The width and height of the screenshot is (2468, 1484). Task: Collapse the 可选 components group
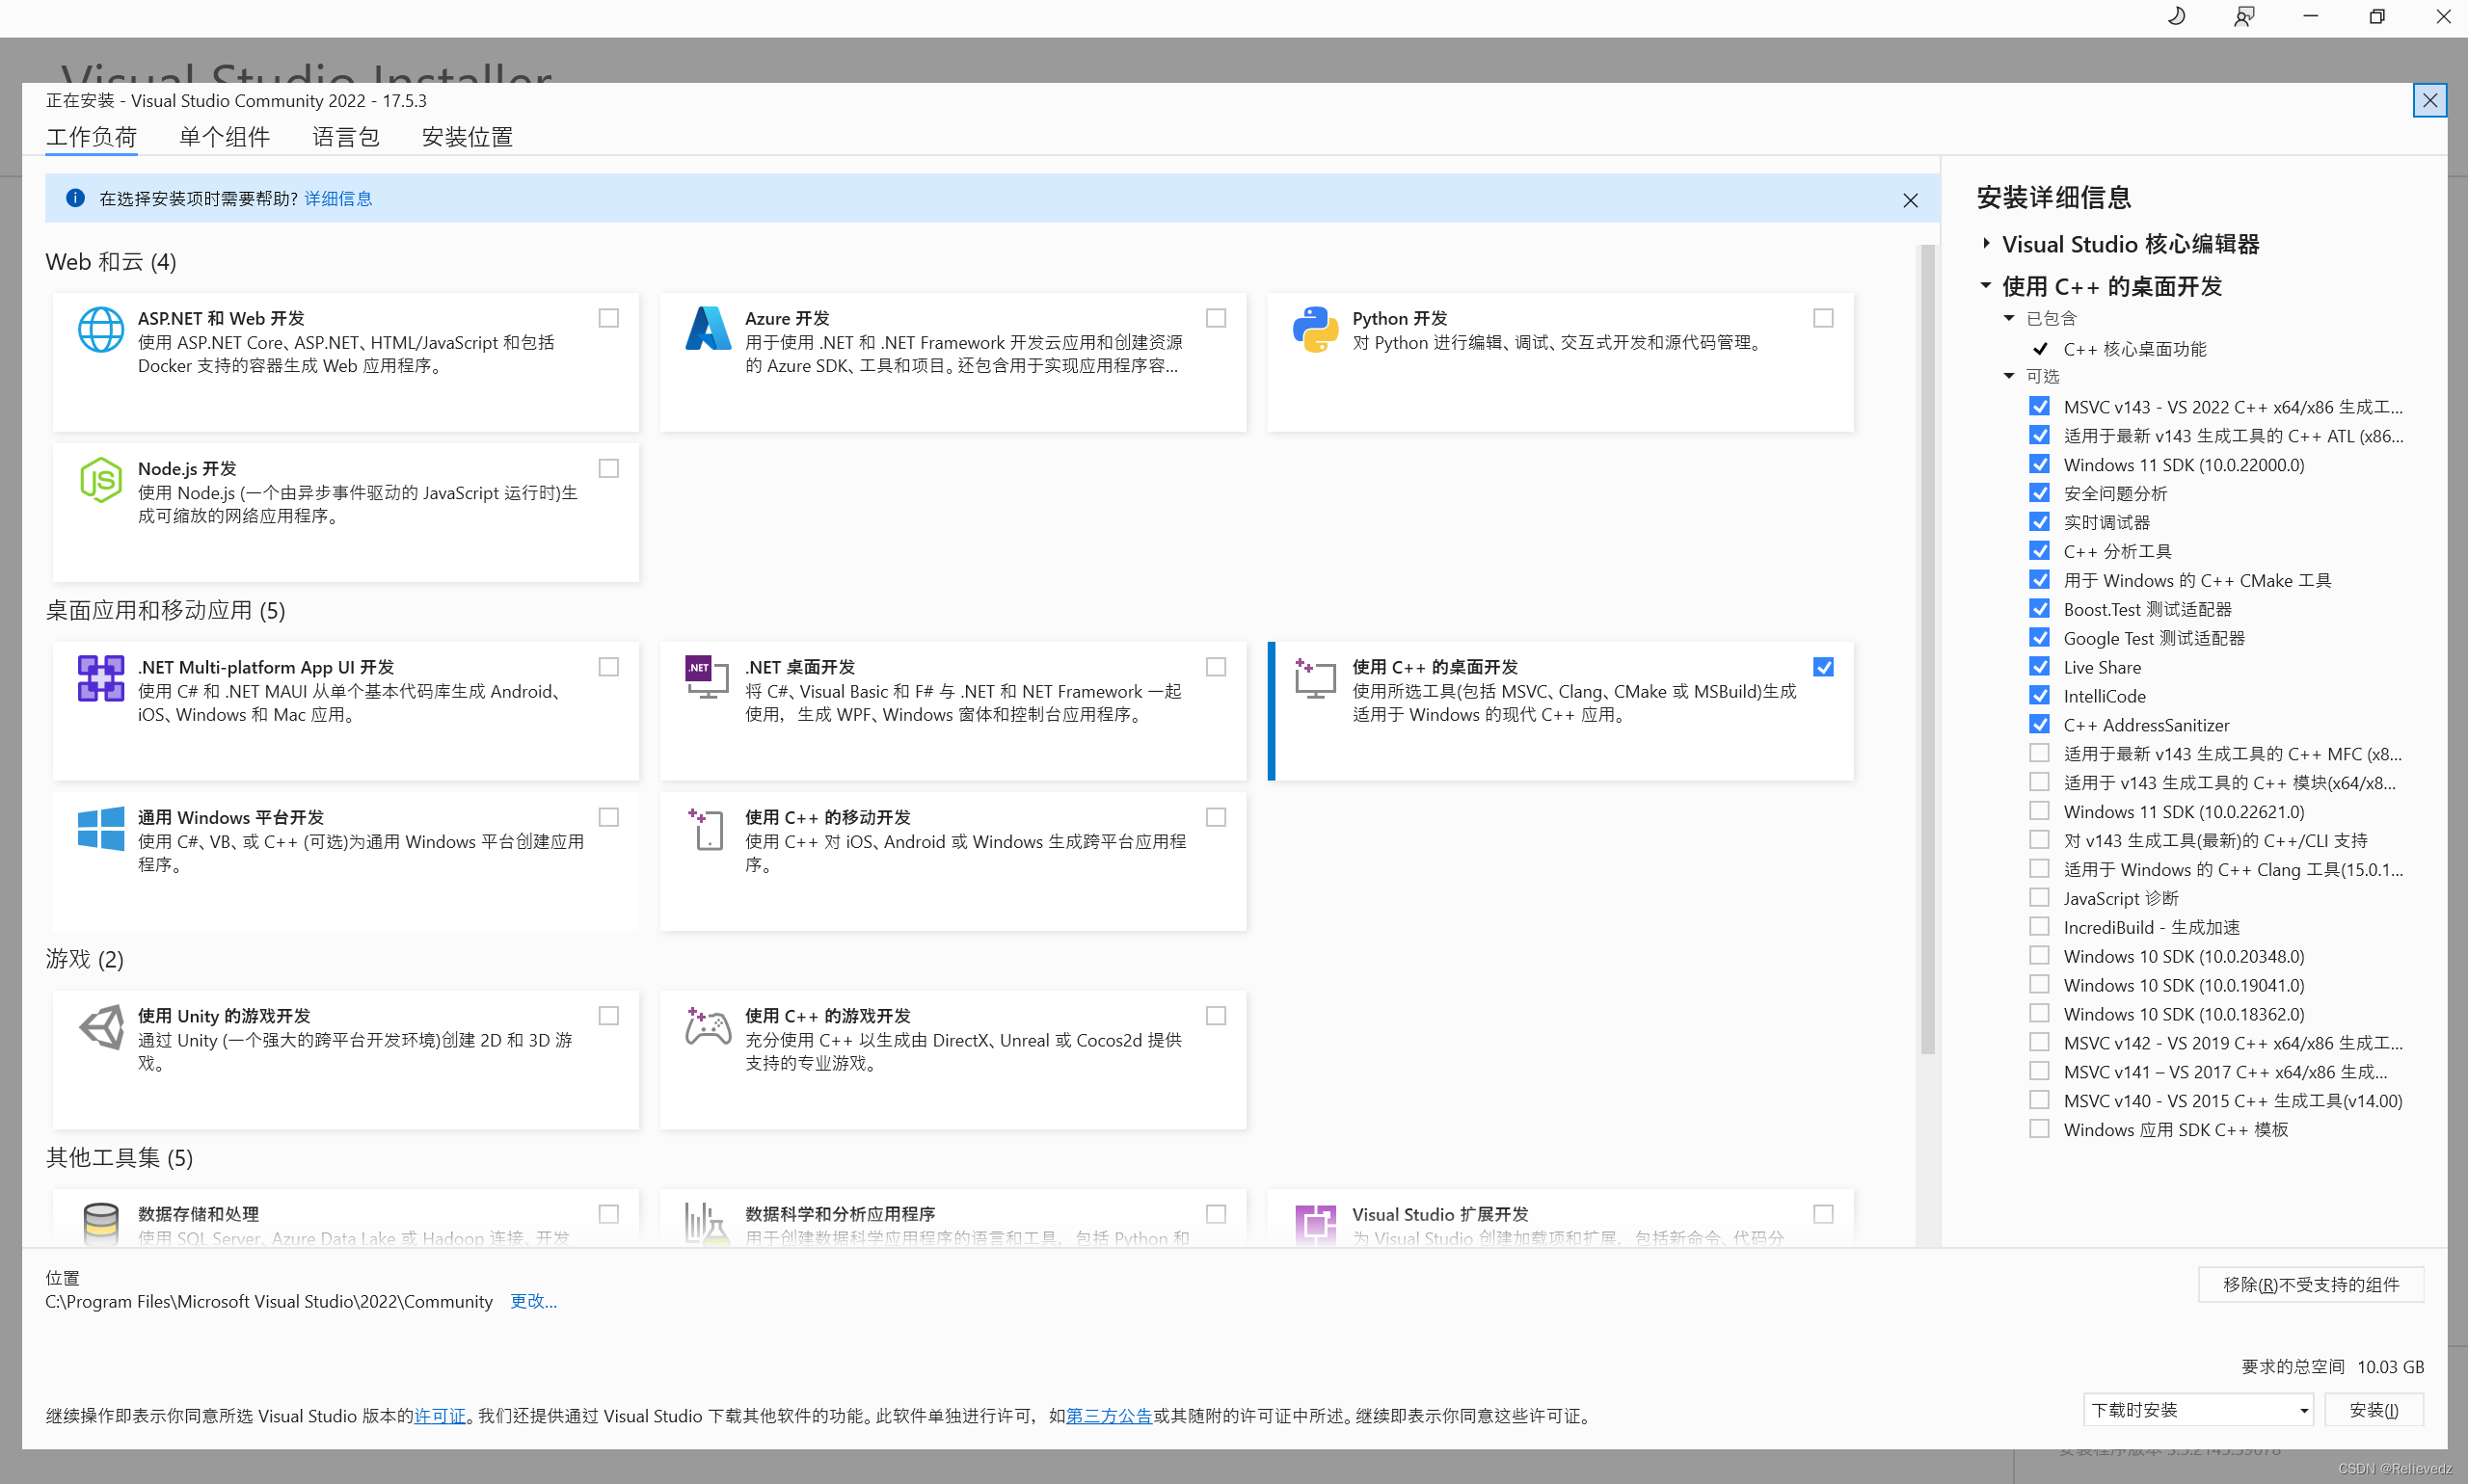2009,376
